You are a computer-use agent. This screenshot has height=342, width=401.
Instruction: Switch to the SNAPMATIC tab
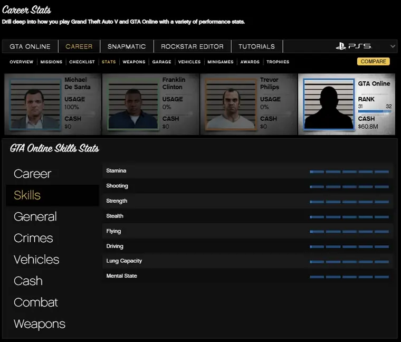pos(123,46)
